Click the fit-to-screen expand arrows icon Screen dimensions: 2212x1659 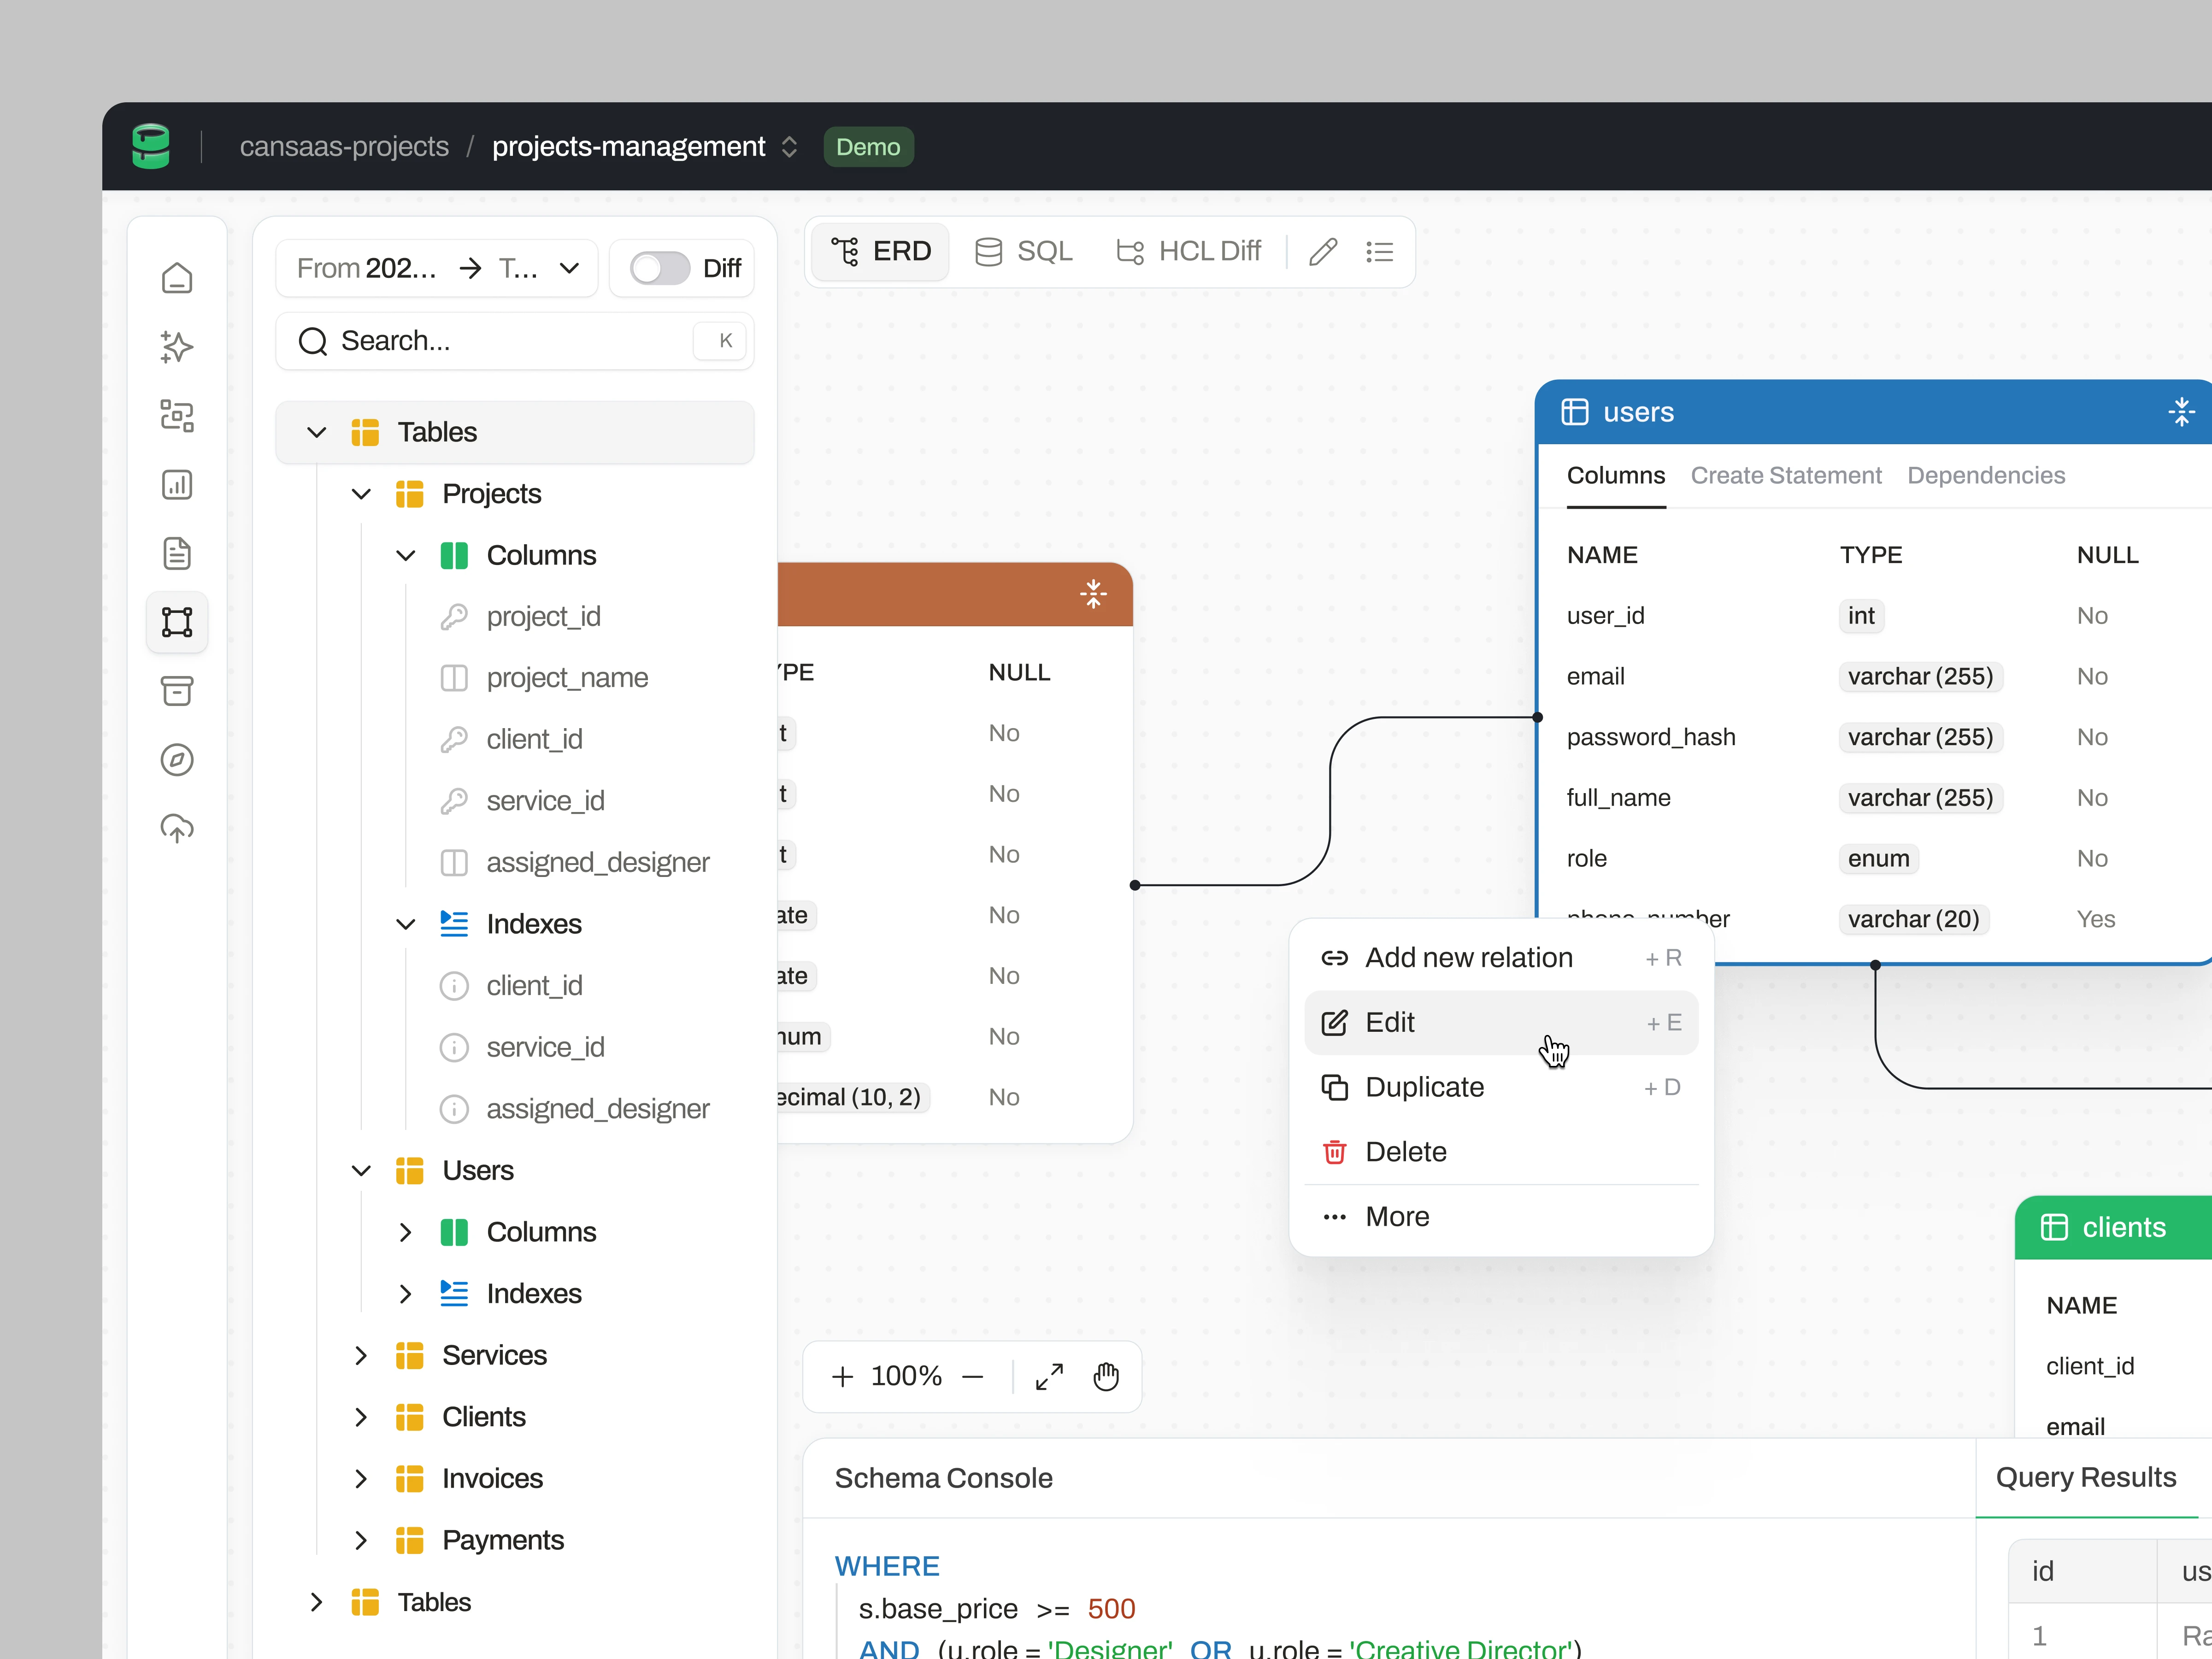1049,1377
